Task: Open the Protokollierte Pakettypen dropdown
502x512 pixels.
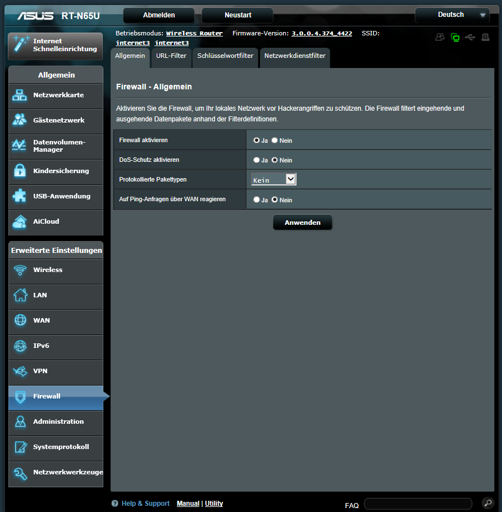Action: [x=273, y=179]
